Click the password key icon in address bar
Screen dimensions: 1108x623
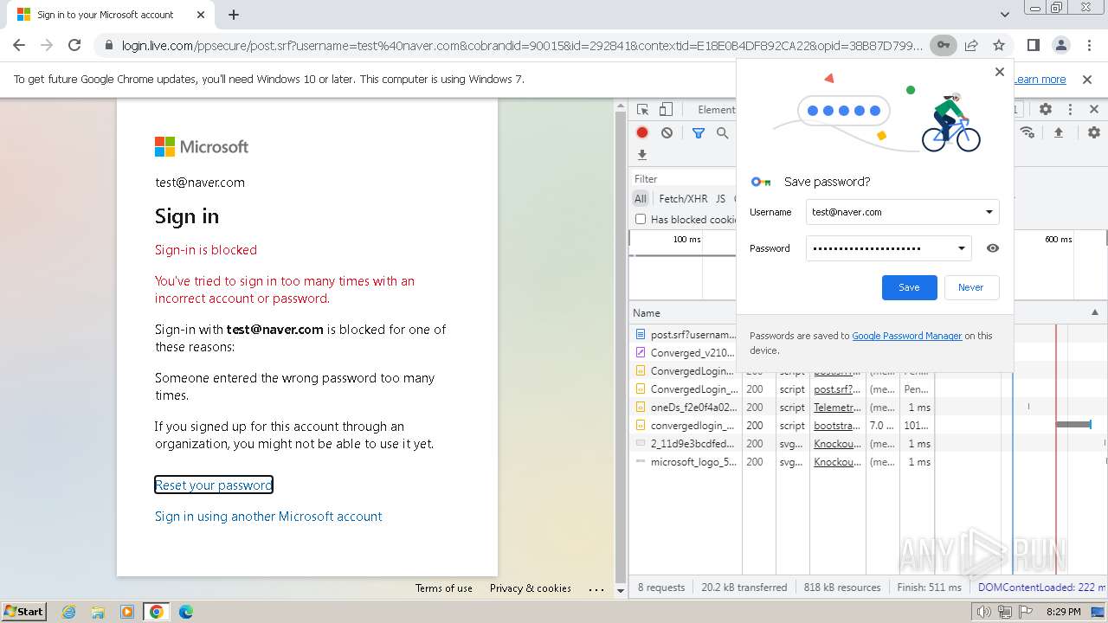pos(943,45)
